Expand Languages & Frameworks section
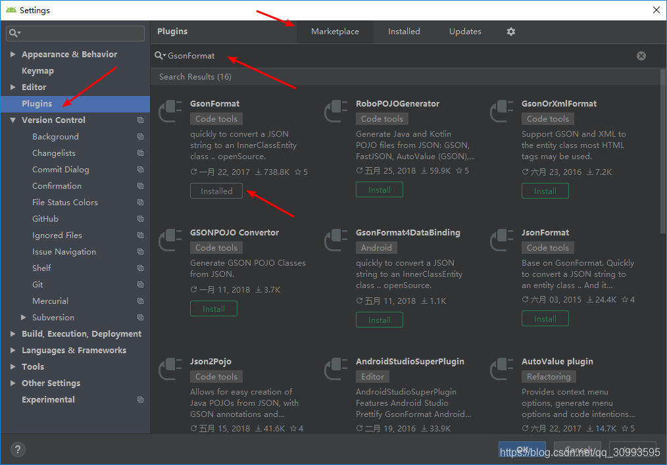 pos(12,350)
